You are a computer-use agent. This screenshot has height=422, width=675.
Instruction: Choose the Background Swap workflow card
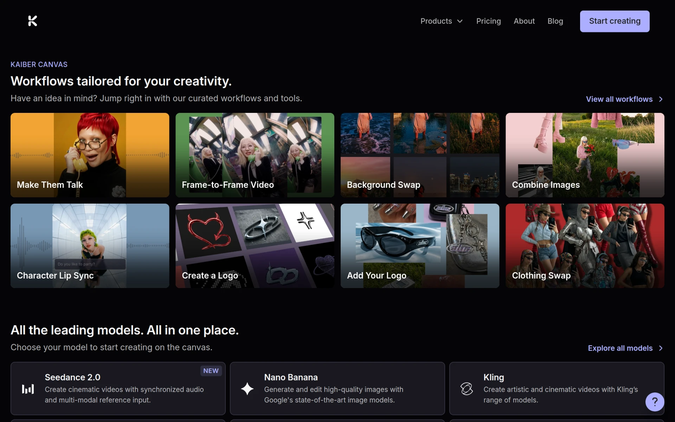point(420,155)
